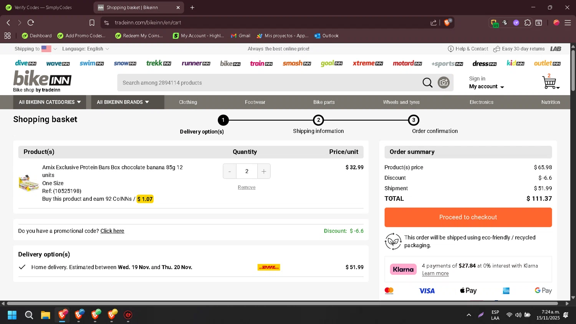This screenshot has width=576, height=324.
Task: Open the My account dropdown
Action: point(487,87)
